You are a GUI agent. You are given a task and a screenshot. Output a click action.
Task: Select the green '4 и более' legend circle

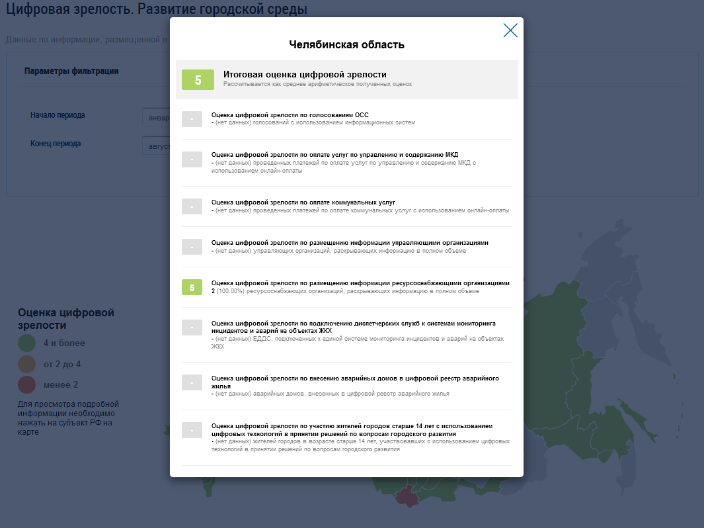pyautogui.click(x=27, y=343)
